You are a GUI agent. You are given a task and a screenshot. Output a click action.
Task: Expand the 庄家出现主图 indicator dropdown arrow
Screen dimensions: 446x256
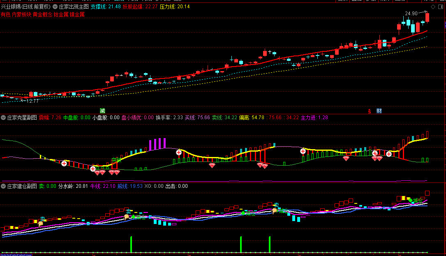click(55, 7)
